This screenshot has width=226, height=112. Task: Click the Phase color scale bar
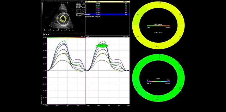(x=158, y=82)
